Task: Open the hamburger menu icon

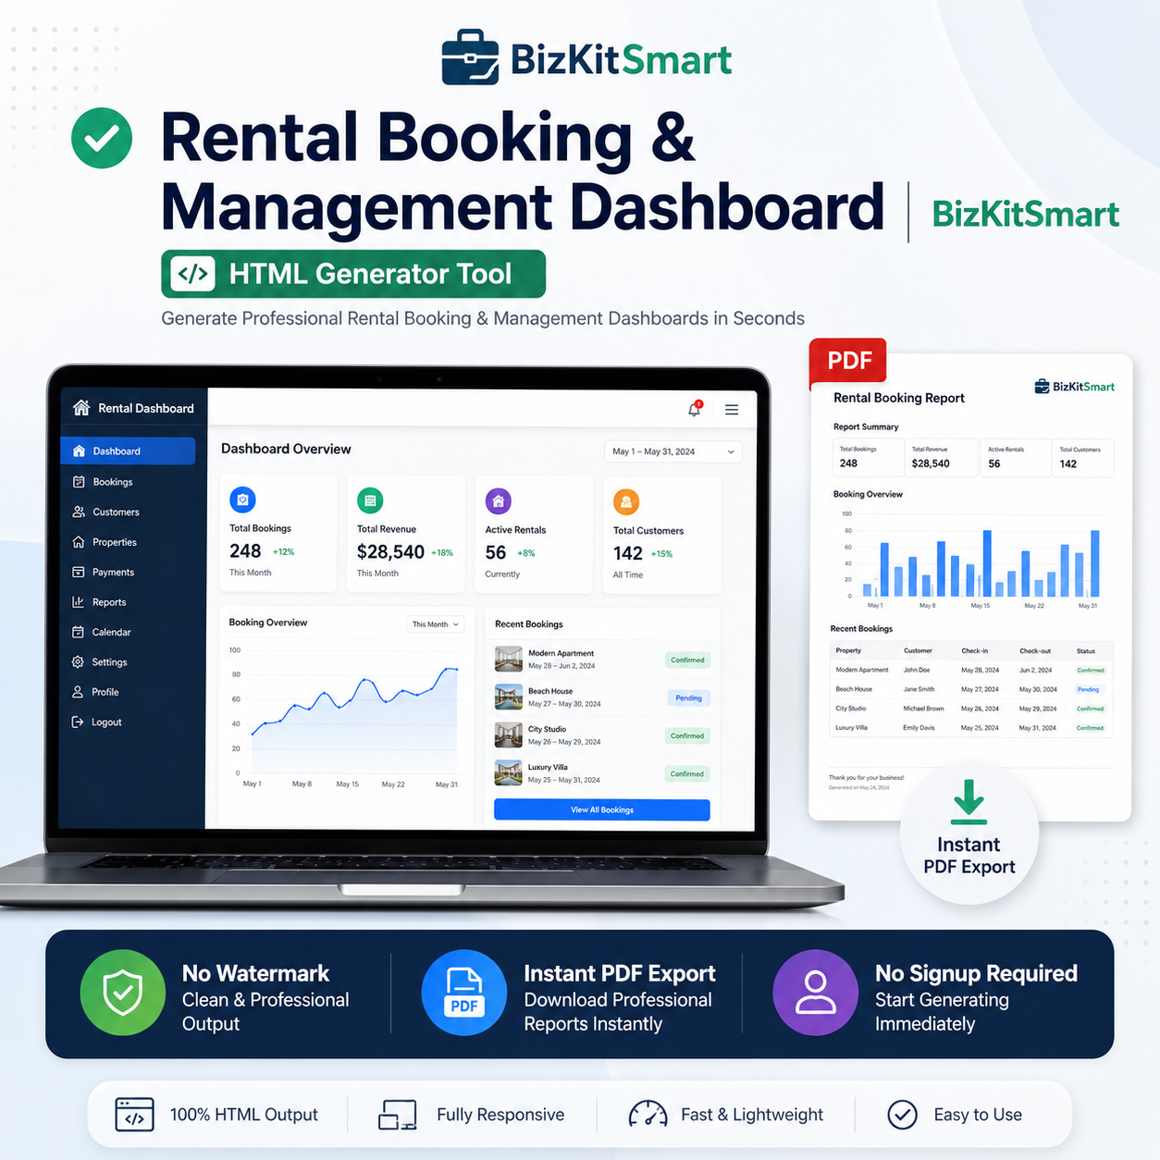Action: tap(732, 410)
